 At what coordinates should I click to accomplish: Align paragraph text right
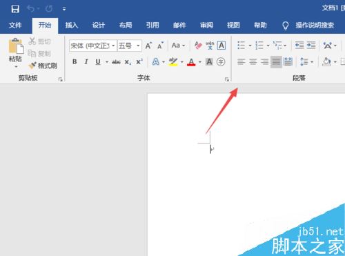coord(264,61)
